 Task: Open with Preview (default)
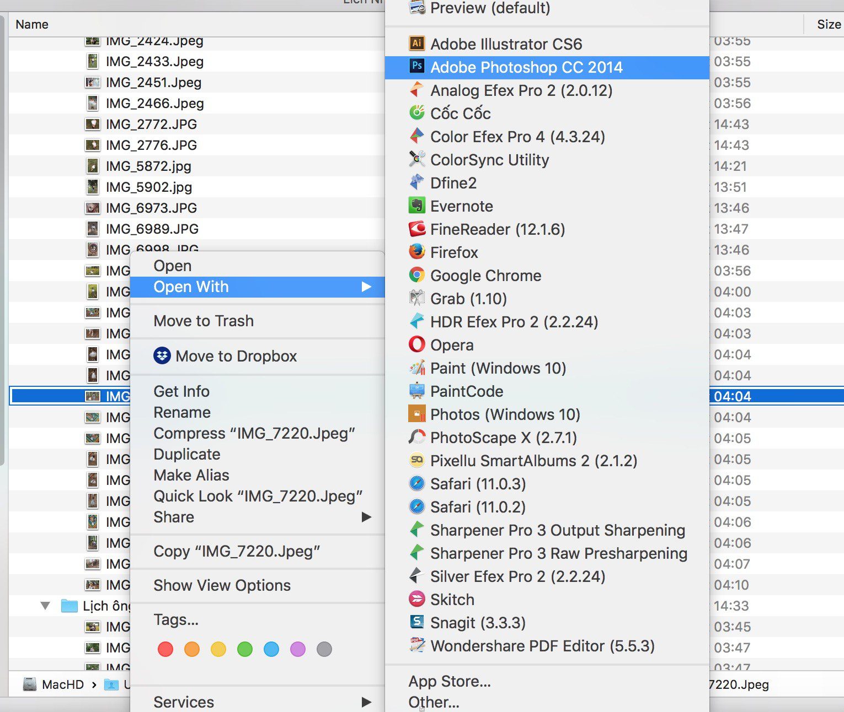[547, 8]
